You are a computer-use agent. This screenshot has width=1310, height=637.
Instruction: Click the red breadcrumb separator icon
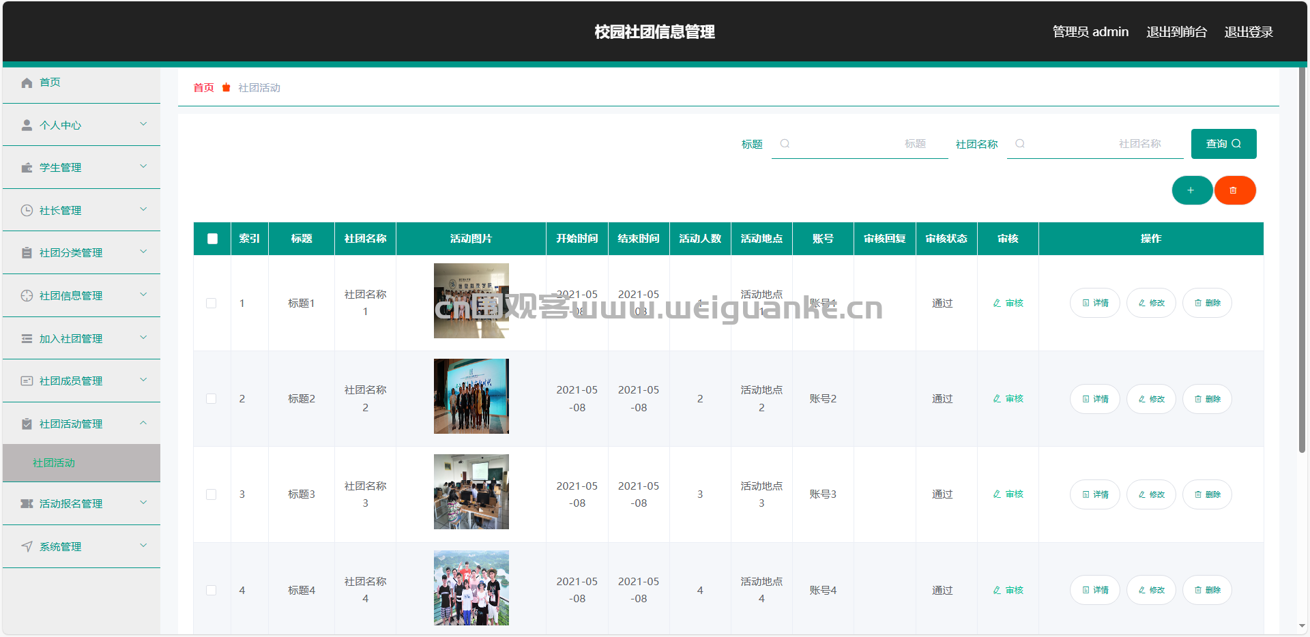click(227, 88)
